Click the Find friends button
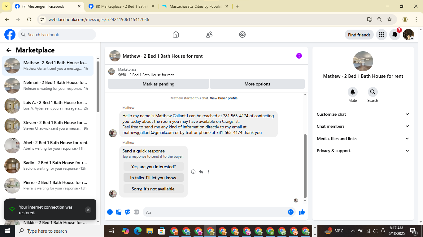423x237 pixels. (x=359, y=35)
